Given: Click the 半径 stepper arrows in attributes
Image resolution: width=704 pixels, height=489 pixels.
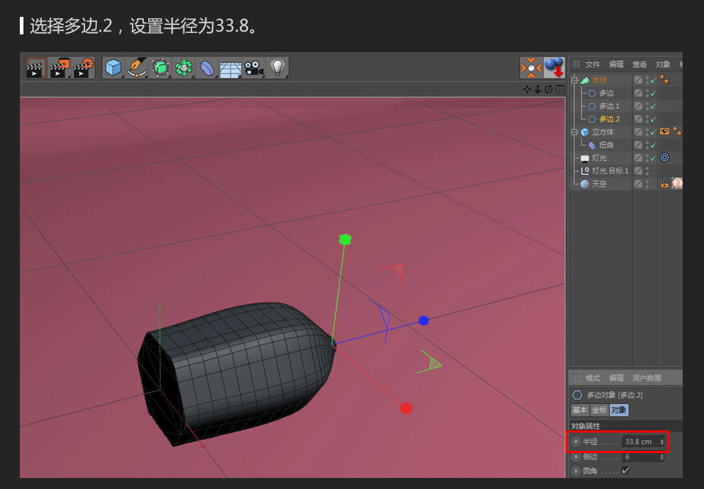Looking at the screenshot, I should click(x=662, y=441).
